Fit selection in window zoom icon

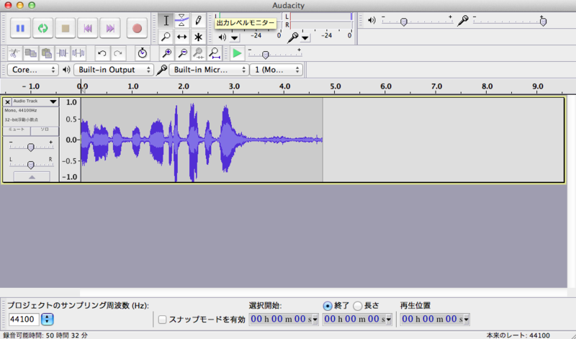(x=199, y=54)
